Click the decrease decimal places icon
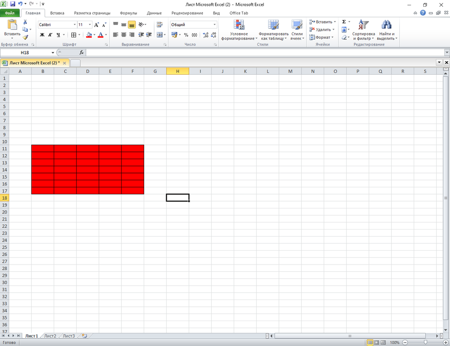The width and height of the screenshot is (450, 346). point(213,35)
